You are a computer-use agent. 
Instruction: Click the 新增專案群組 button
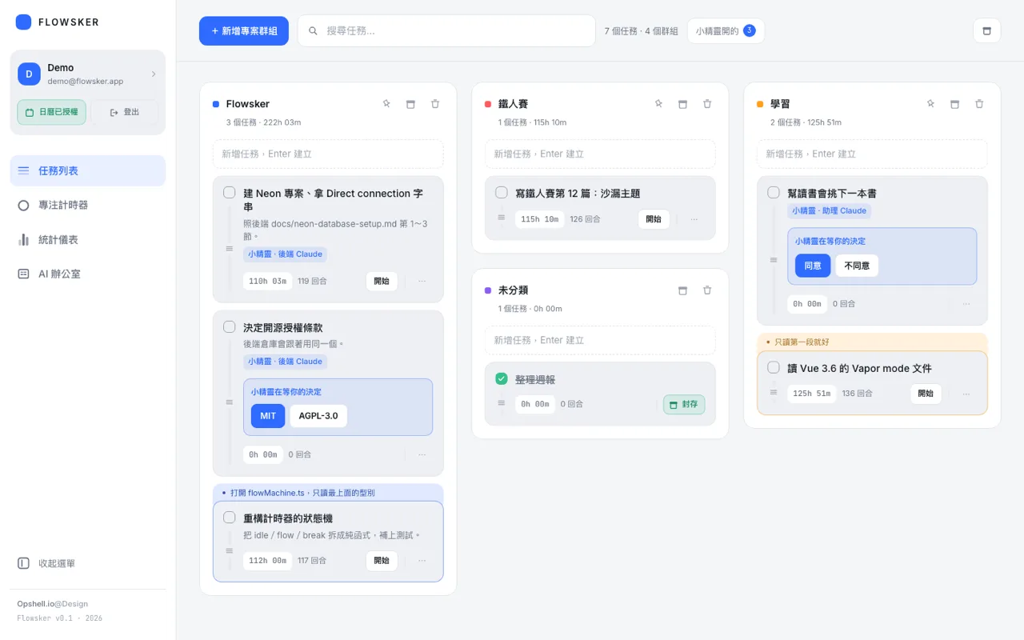coord(244,31)
